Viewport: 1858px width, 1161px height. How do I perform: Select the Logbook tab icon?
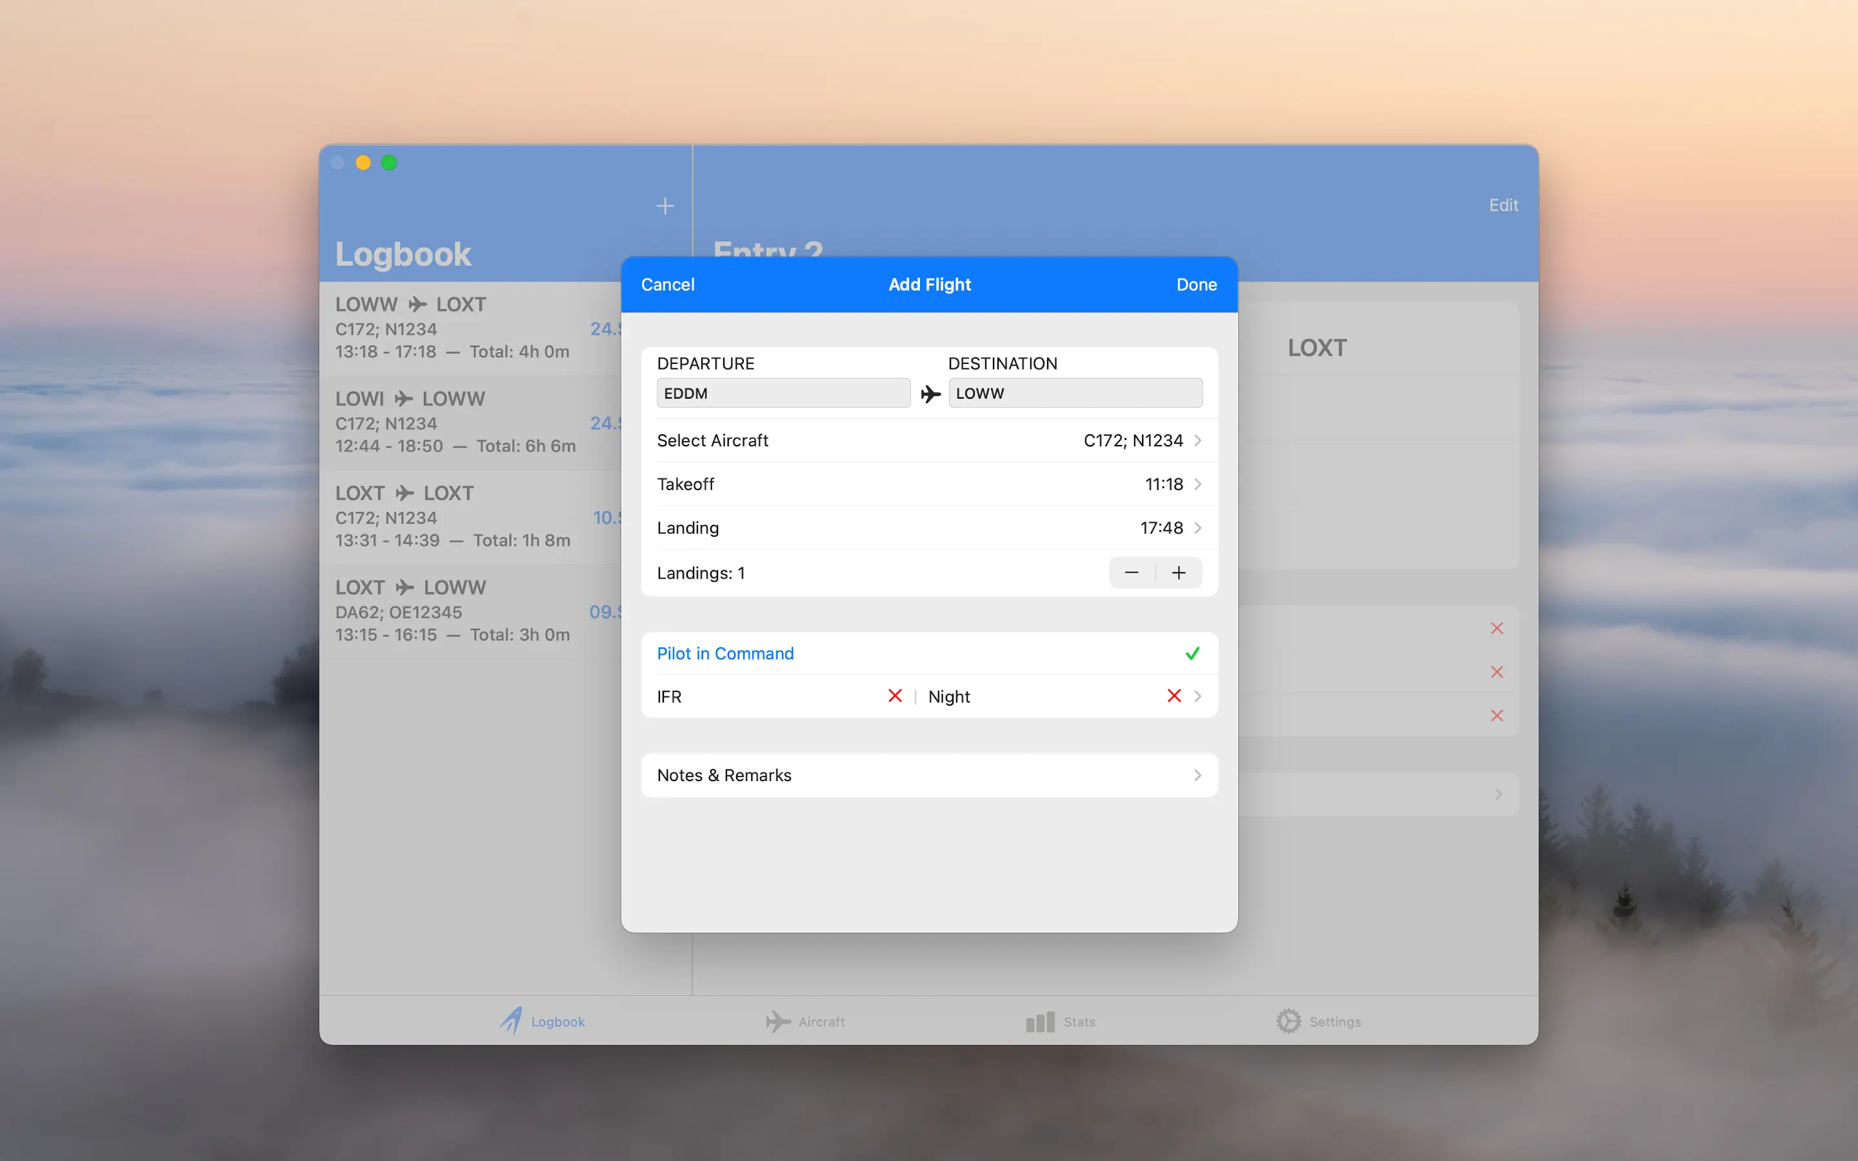point(512,1021)
